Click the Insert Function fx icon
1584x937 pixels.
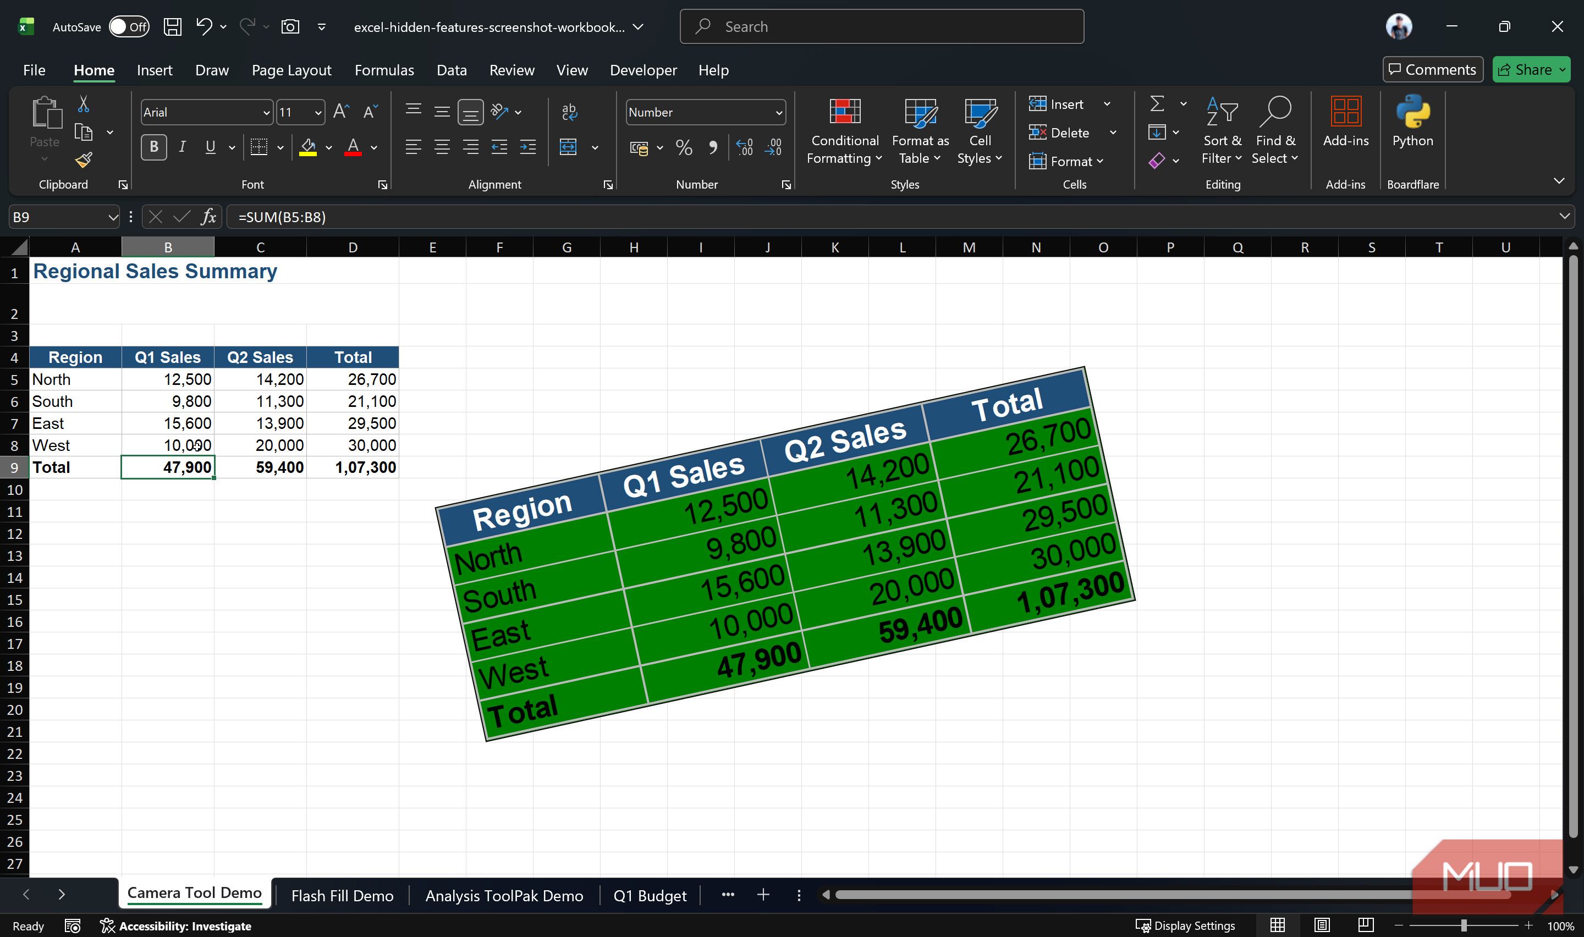tap(208, 217)
